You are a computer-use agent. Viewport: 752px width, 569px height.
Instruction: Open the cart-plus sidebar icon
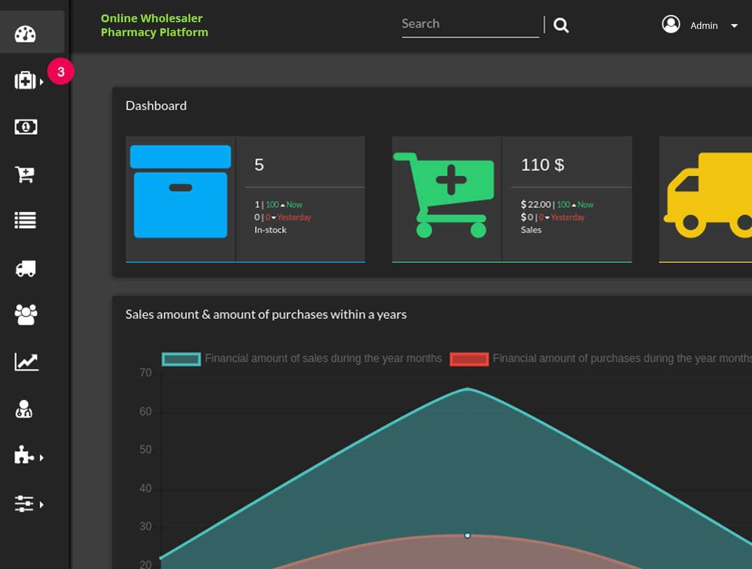tap(25, 174)
